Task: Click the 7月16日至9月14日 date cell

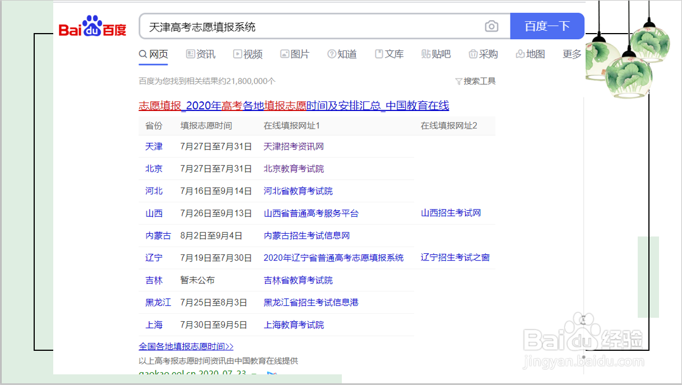Action: (216, 191)
